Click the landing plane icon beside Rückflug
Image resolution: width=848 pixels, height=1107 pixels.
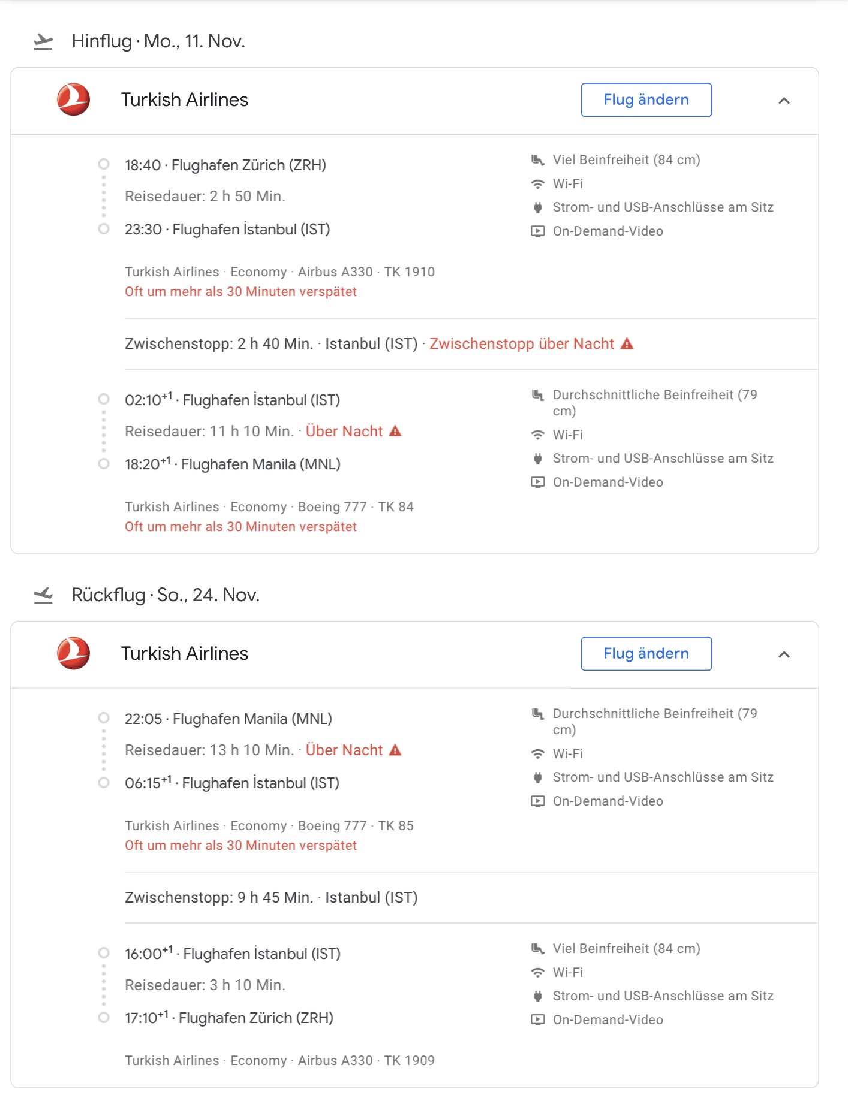click(x=43, y=595)
